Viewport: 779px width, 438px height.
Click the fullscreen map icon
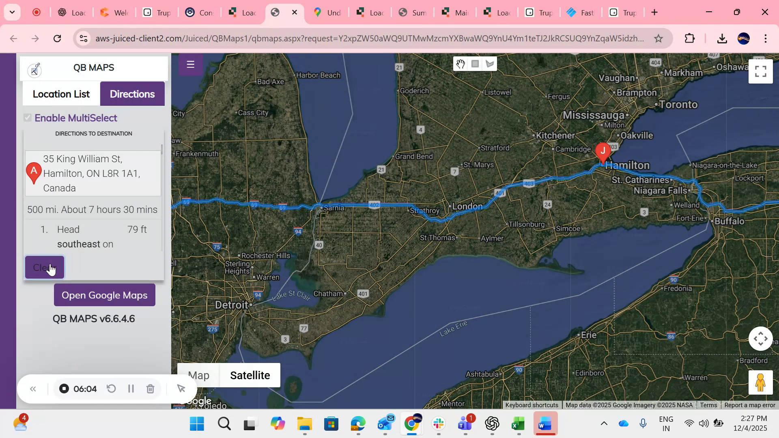click(760, 71)
